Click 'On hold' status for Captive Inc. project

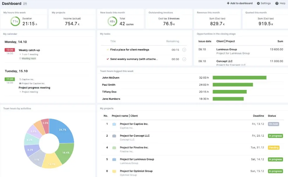[x=273, y=124]
